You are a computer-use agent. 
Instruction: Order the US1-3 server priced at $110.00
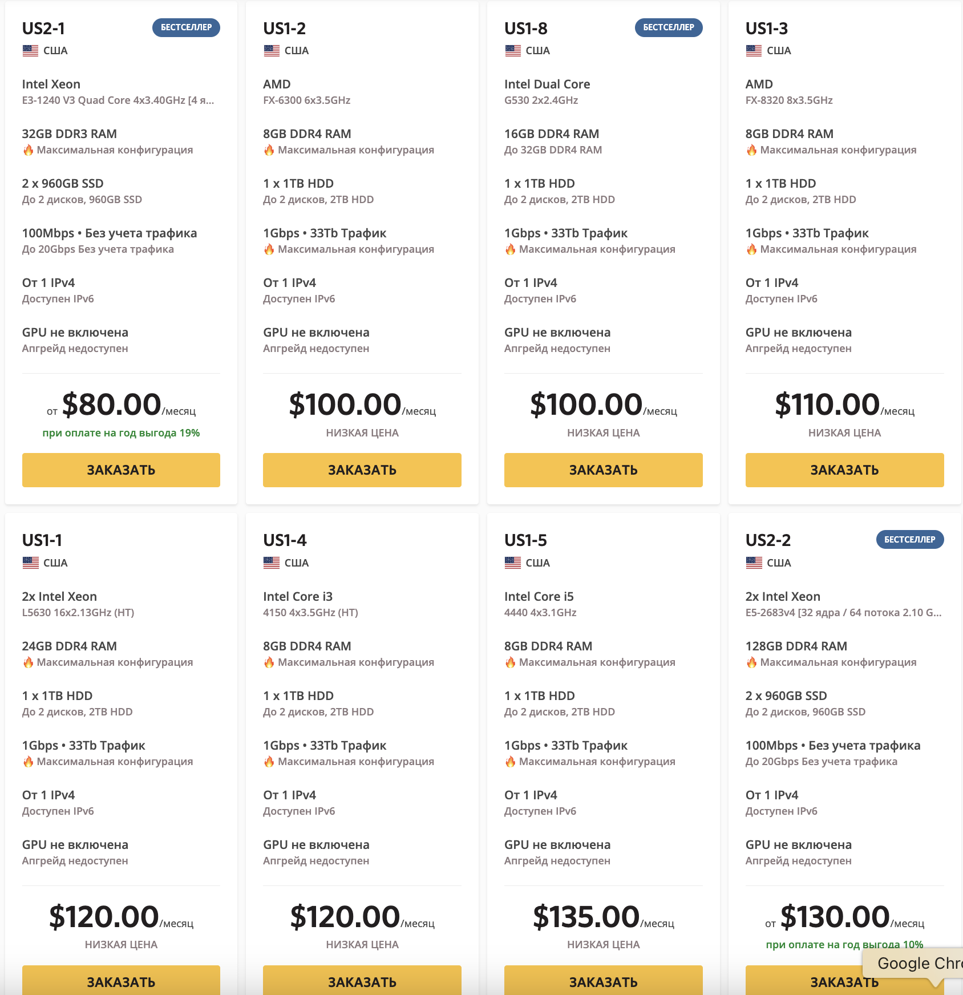845,470
